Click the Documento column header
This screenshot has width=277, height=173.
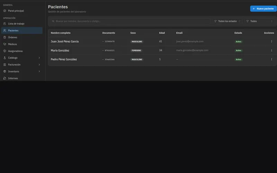pyautogui.click(x=109, y=33)
